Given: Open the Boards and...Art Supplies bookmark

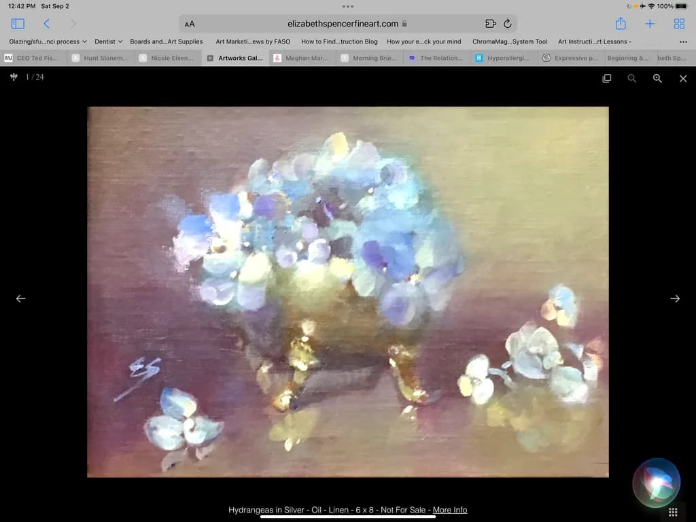Looking at the screenshot, I should [166, 41].
